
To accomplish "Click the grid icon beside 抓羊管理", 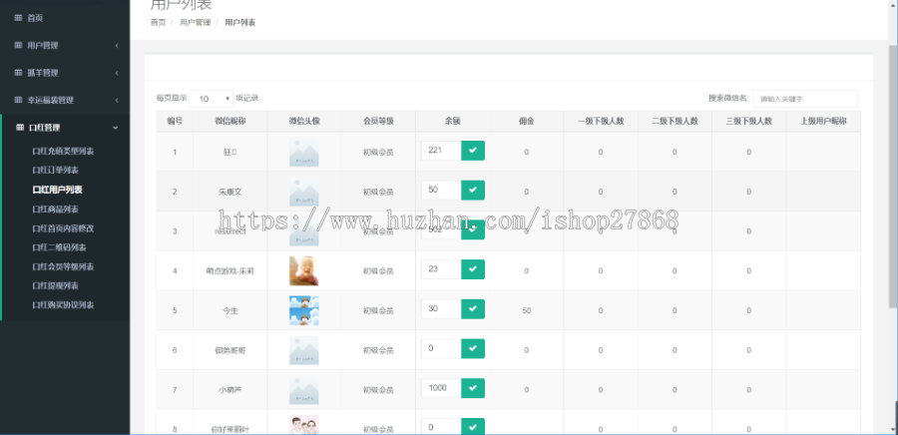I will point(18,73).
